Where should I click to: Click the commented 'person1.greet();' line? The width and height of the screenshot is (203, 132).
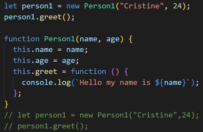tap(46, 126)
